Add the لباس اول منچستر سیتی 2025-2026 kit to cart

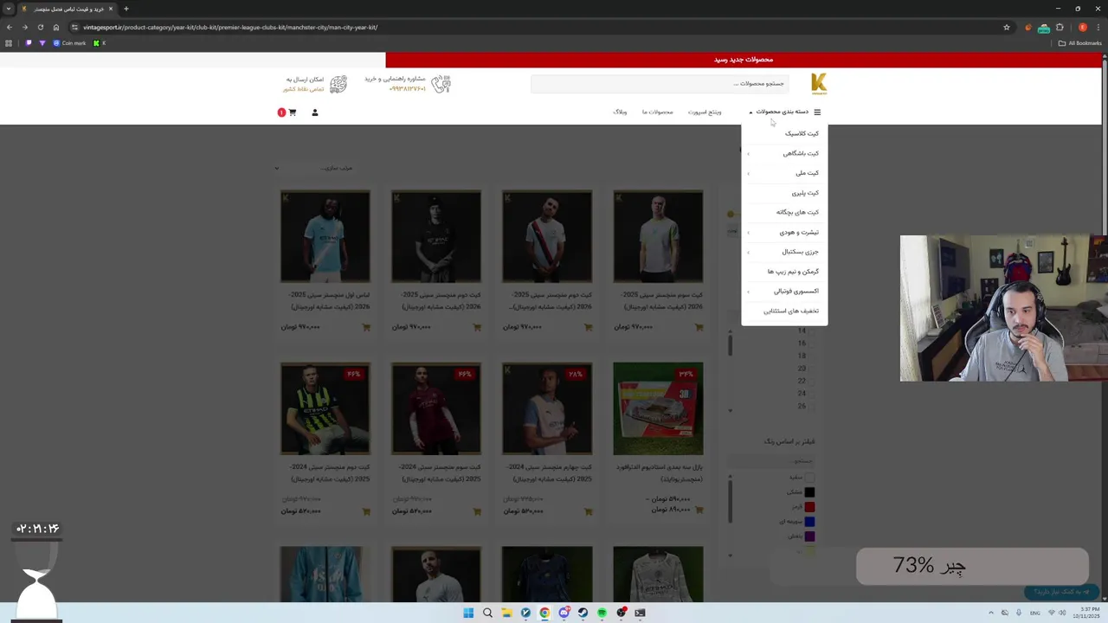[366, 327]
